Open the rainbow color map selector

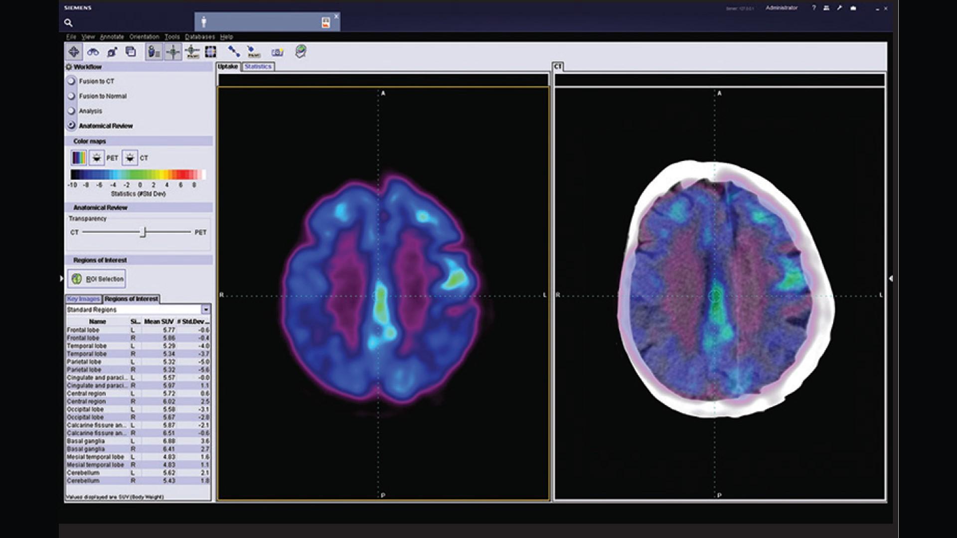pyautogui.click(x=78, y=158)
